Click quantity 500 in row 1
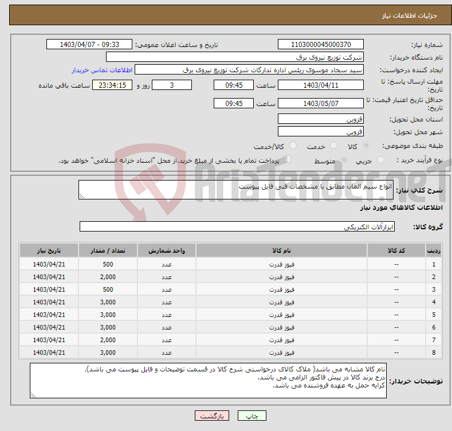This screenshot has width=452, height=431. [108, 264]
